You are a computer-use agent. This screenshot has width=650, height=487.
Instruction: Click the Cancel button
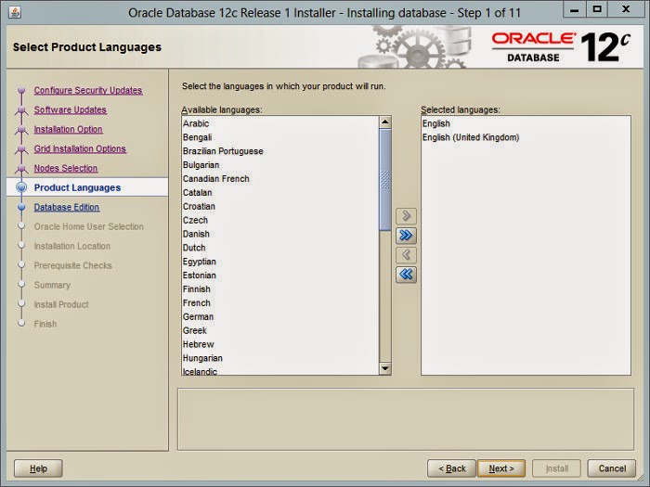(x=612, y=468)
